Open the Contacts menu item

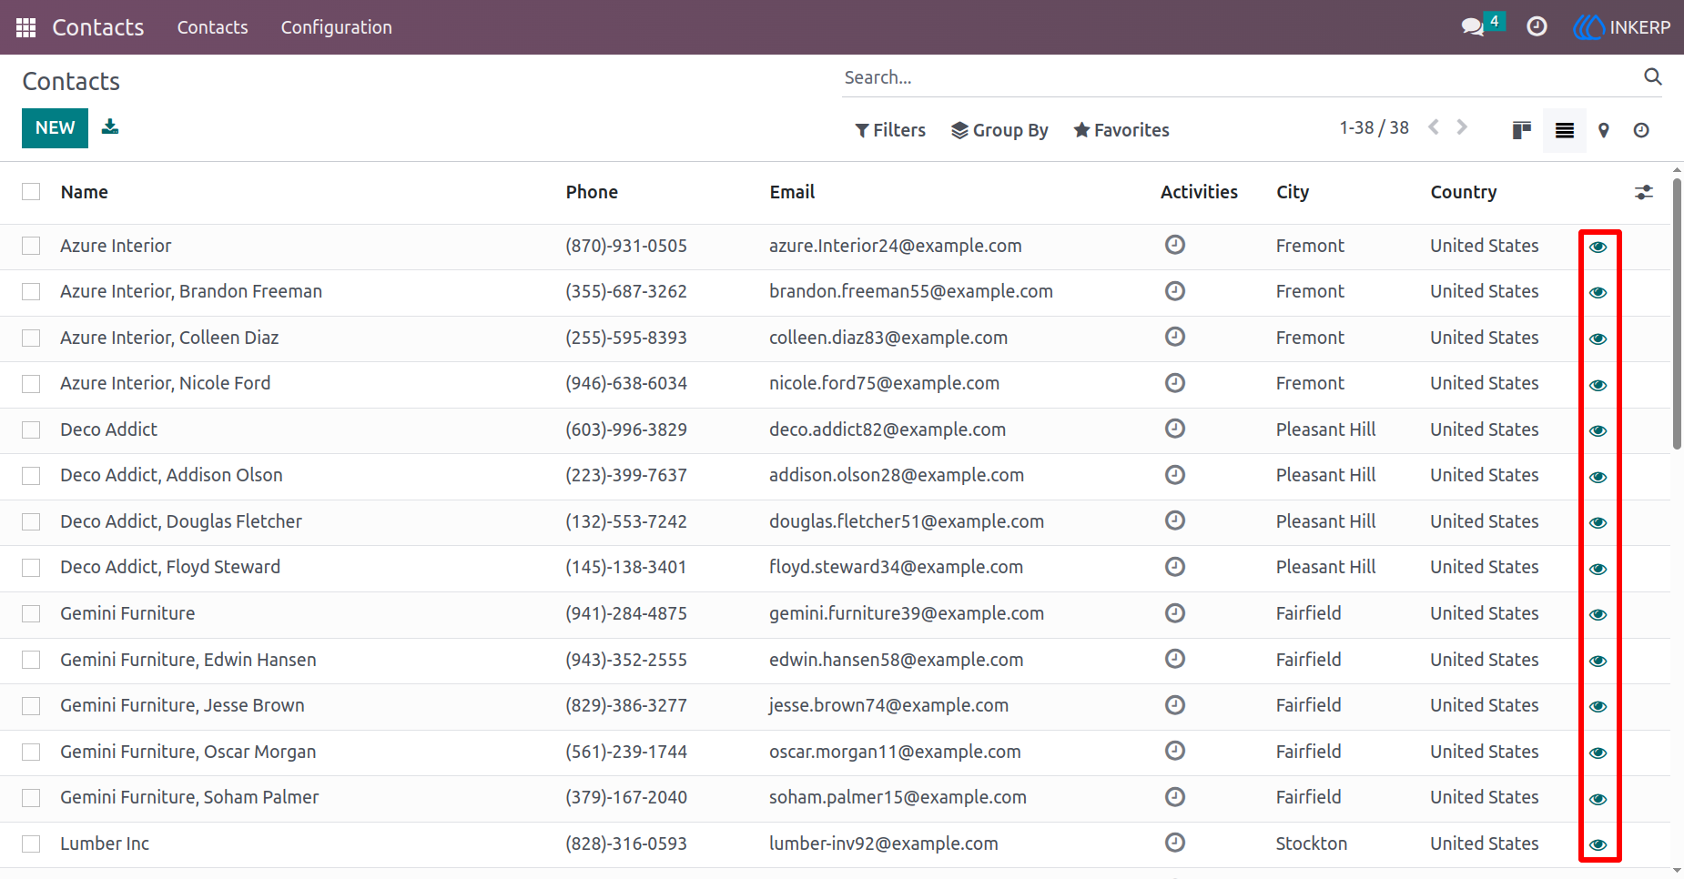tap(213, 27)
